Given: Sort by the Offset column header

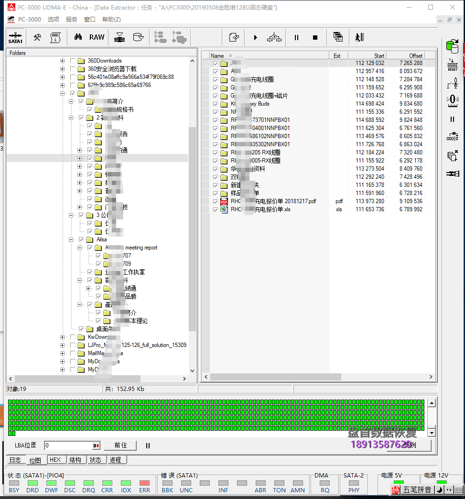Looking at the screenshot, I should [x=406, y=56].
